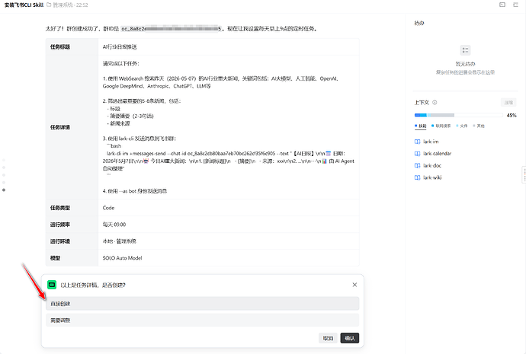Click the line '4. 使用 --as bot 身份发送消息'
The image size is (526, 354).
click(135, 191)
